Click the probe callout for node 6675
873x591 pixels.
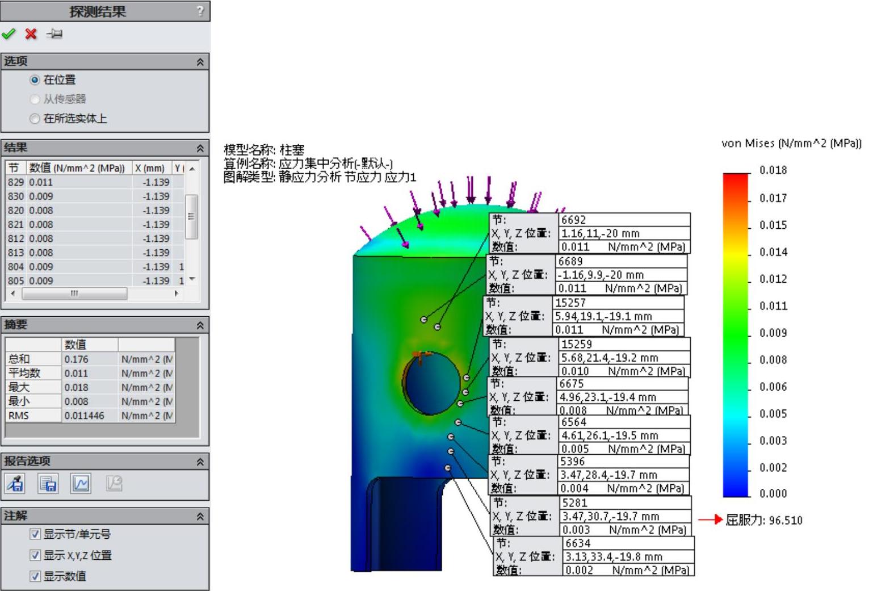[x=588, y=396]
